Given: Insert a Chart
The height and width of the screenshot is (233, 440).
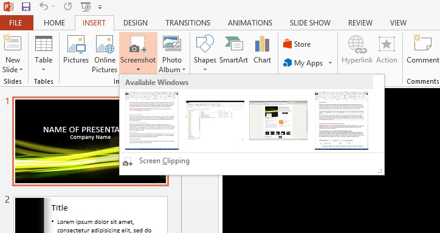Looking at the screenshot, I should point(262,49).
